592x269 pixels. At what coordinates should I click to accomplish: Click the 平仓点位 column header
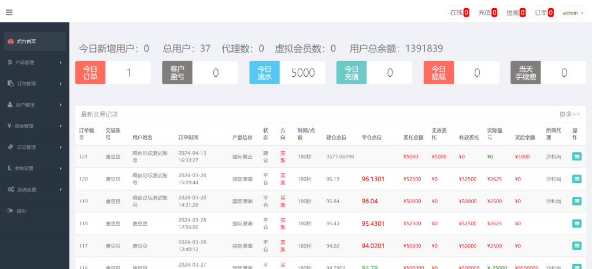(x=372, y=137)
